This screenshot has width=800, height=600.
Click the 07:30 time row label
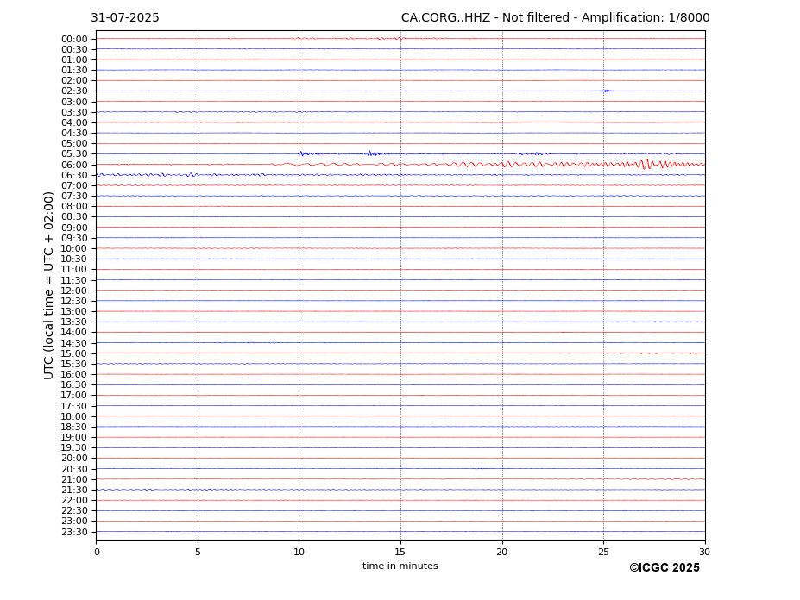(74, 197)
